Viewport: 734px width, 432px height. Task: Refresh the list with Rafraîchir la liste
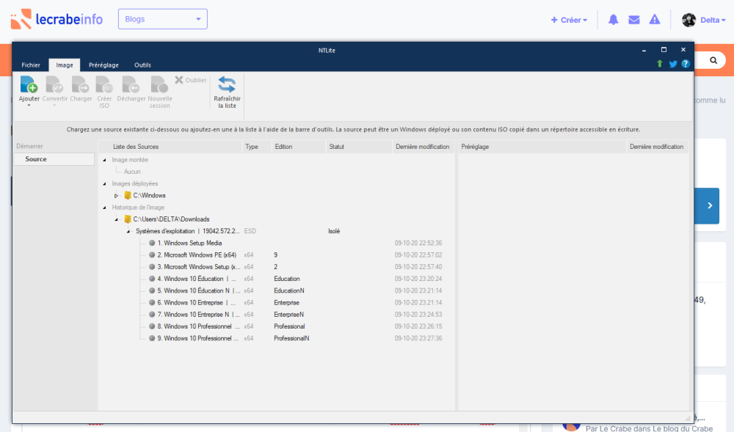(x=227, y=86)
